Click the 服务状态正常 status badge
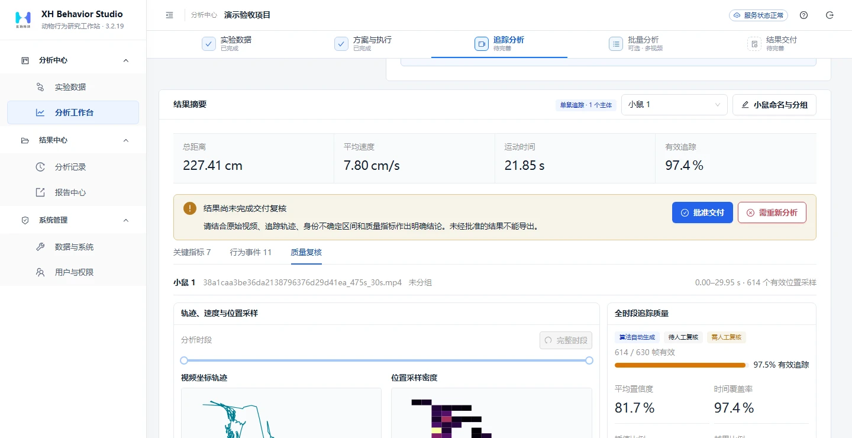Screen dimensions: 852x438 [x=758, y=15]
